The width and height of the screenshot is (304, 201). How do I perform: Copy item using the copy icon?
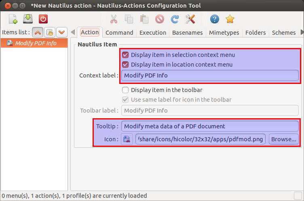(129, 19)
